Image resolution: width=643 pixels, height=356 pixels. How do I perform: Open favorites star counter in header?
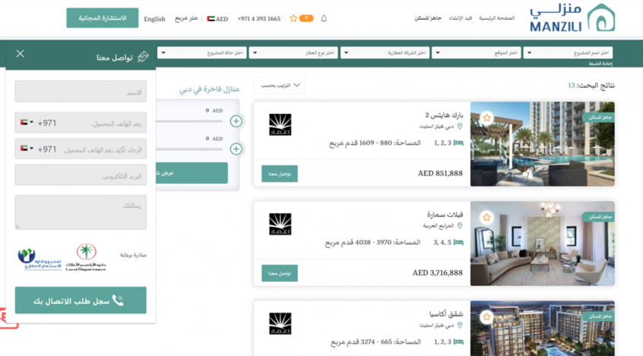[302, 18]
